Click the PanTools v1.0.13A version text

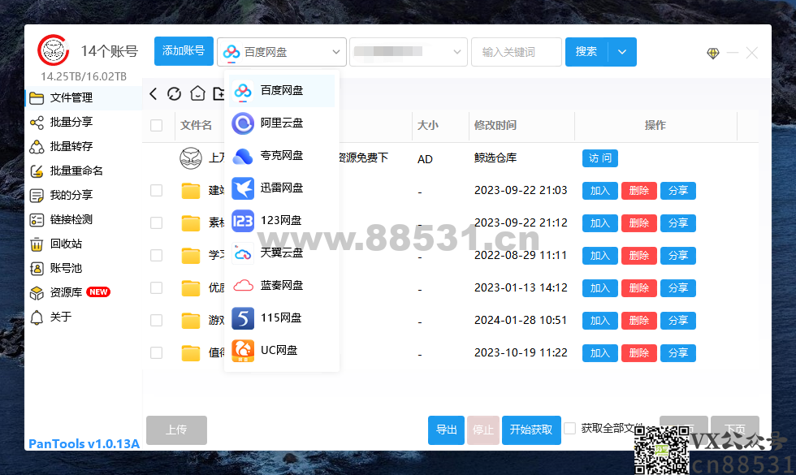pyautogui.click(x=84, y=443)
